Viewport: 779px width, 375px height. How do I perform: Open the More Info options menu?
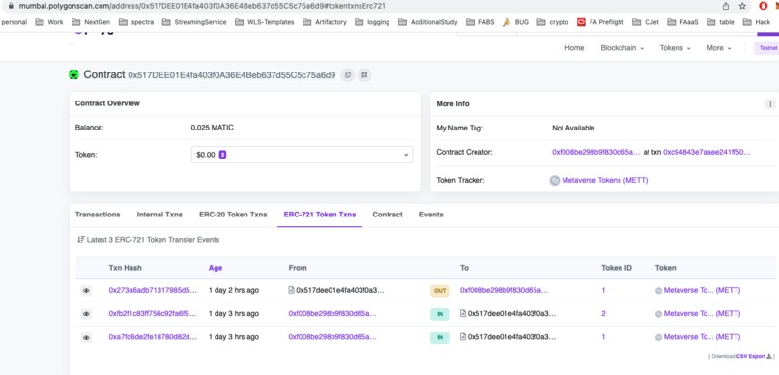770,104
